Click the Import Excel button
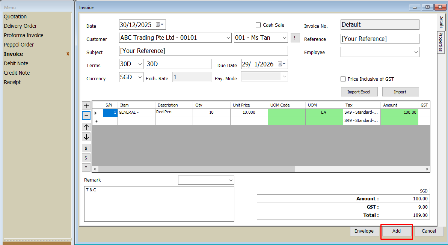The image size is (448, 245). [359, 92]
